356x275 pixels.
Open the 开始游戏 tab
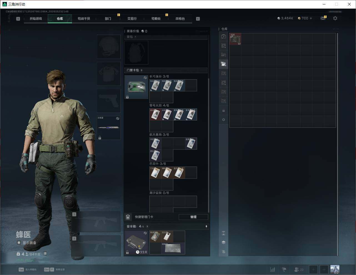(36, 19)
